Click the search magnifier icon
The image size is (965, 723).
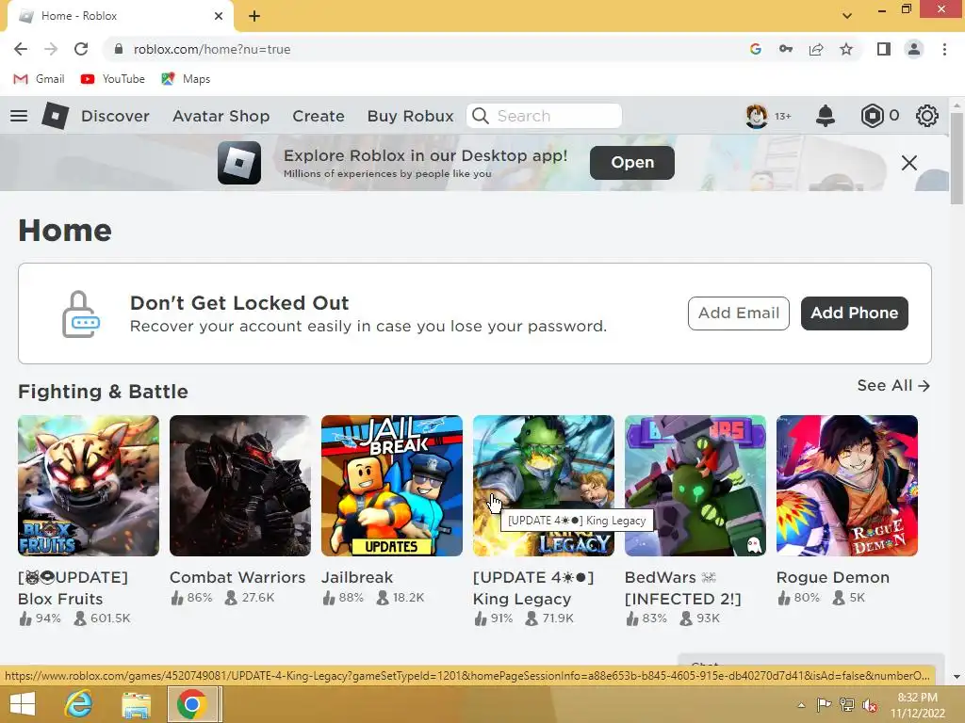[481, 116]
